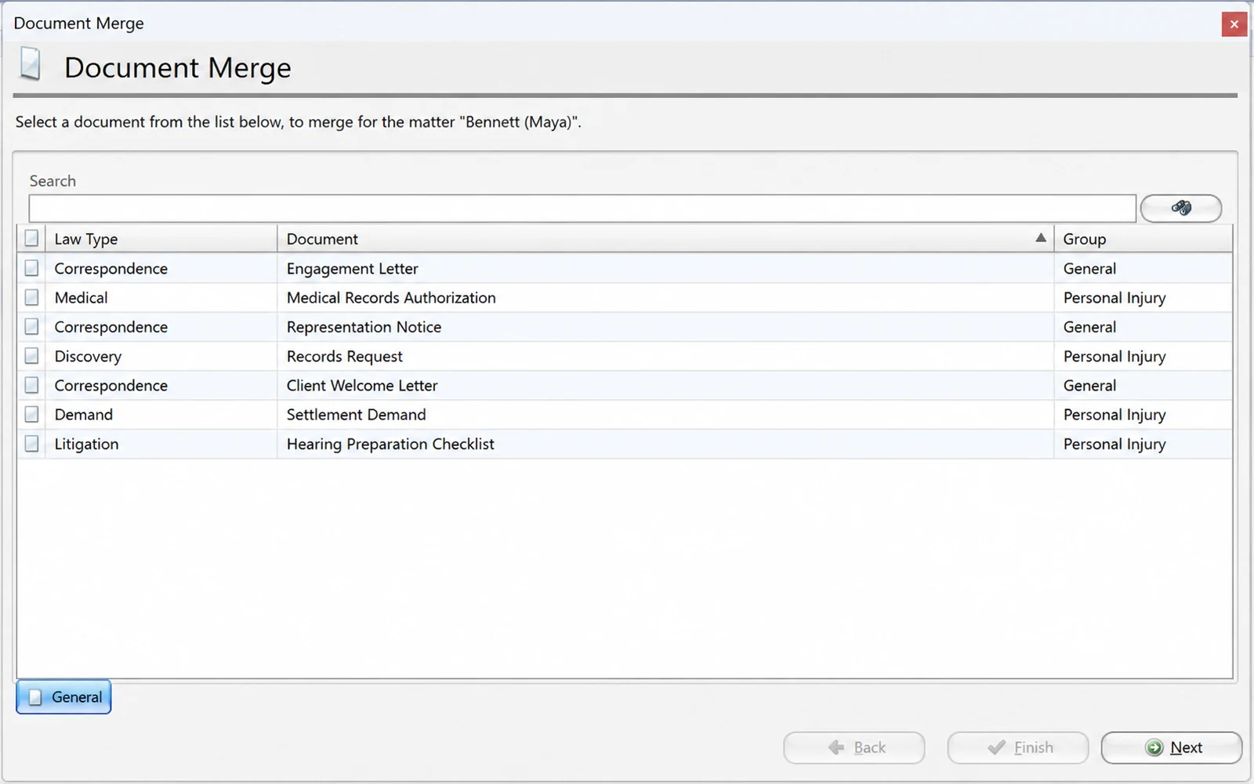Click the Document Merge page icon
The image size is (1254, 784).
pyautogui.click(x=31, y=64)
